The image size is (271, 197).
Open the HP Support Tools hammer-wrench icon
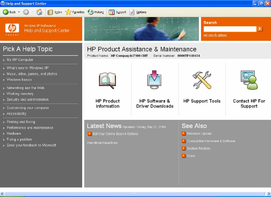click(x=202, y=80)
